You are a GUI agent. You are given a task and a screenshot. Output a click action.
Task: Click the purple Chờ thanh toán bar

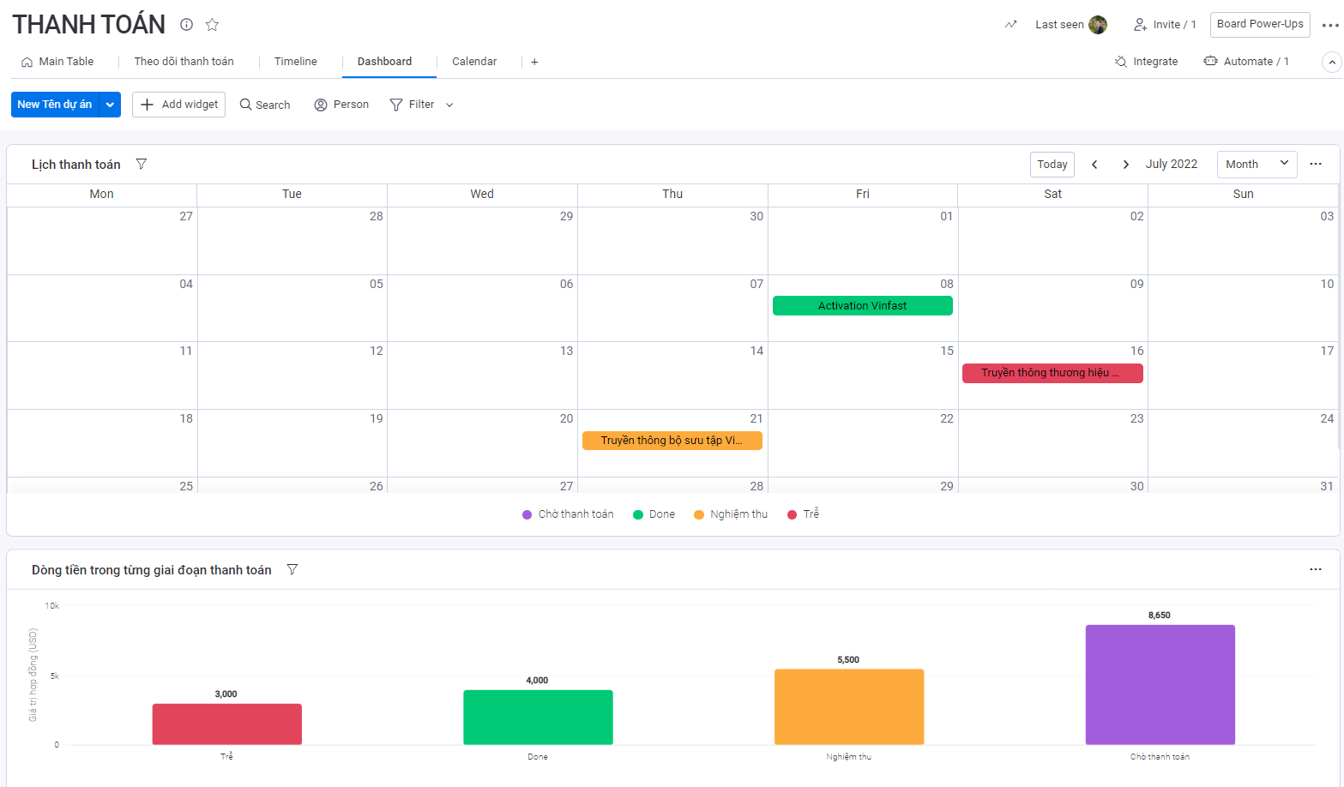(1160, 684)
